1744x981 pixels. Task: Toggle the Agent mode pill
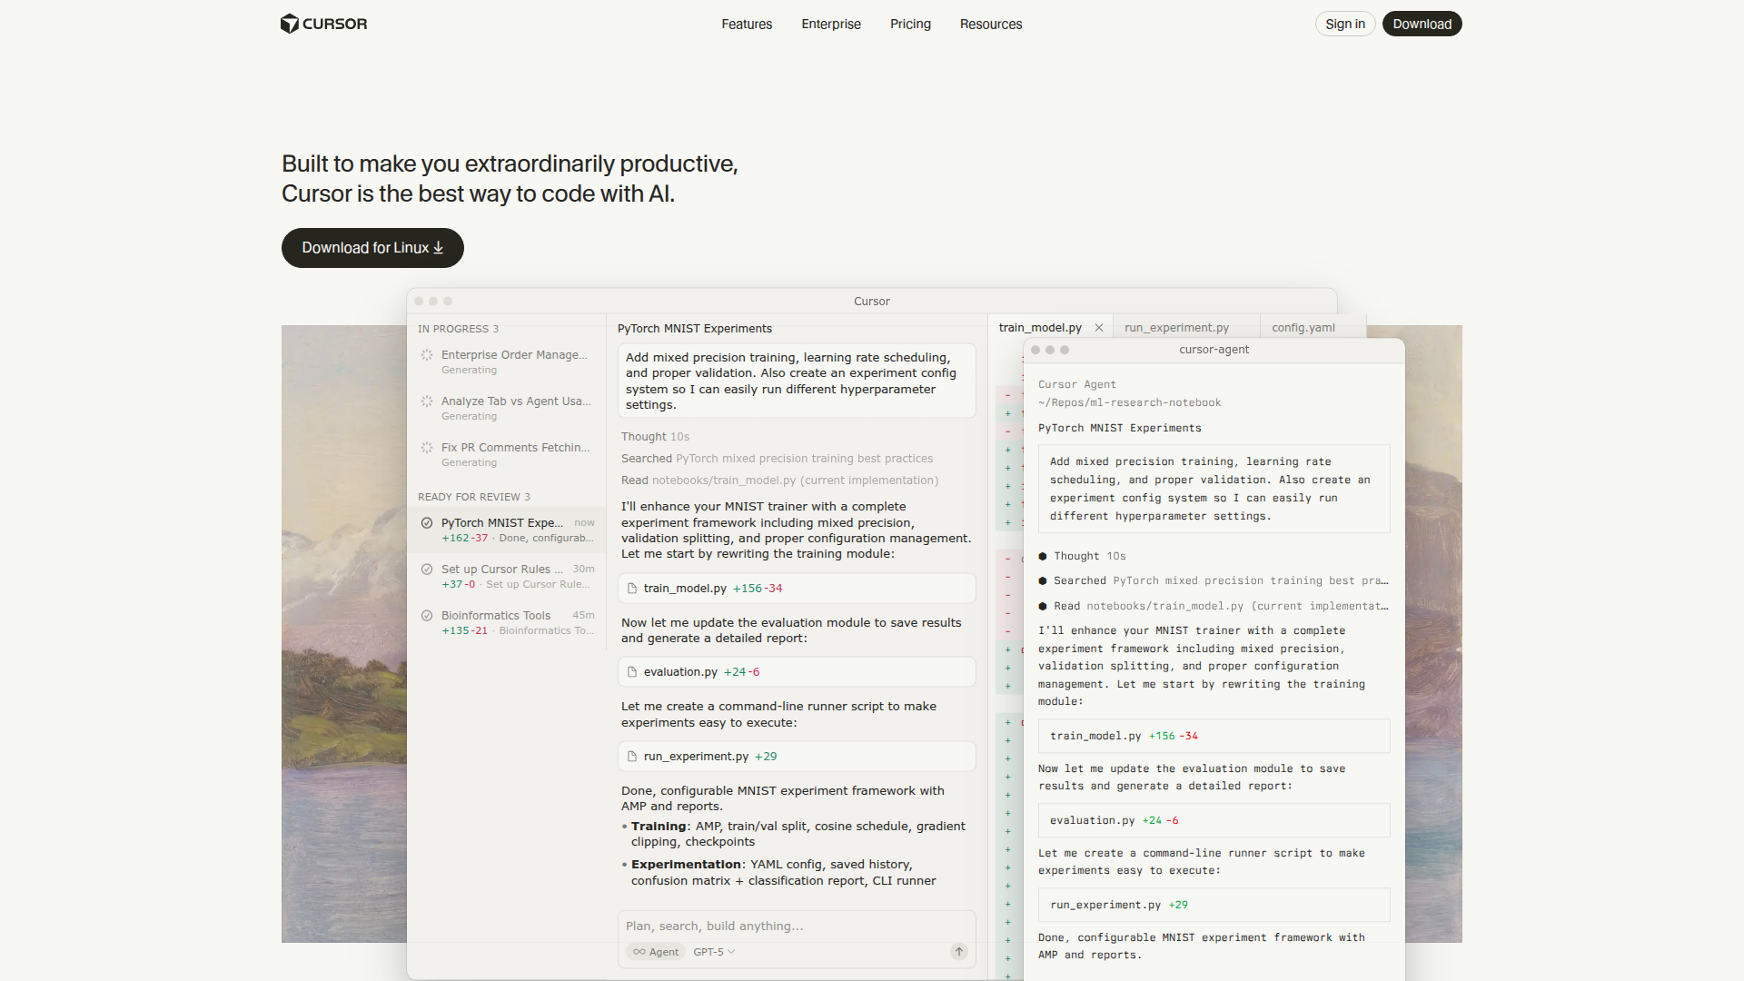656,952
